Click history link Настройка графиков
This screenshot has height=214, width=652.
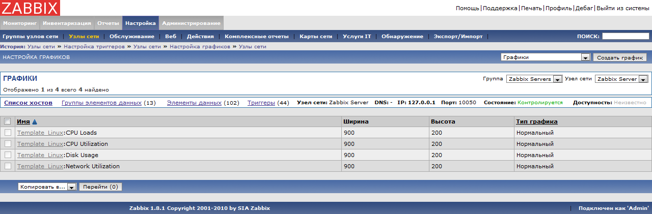tap(199, 47)
